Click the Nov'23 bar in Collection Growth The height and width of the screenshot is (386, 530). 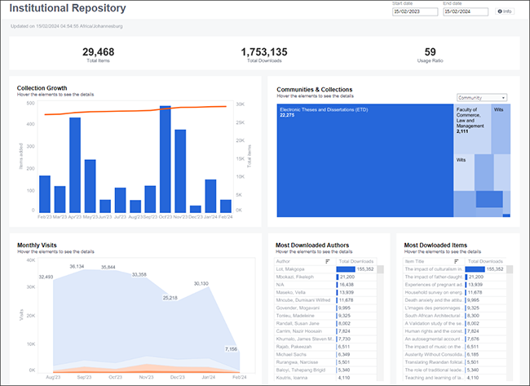click(180, 171)
